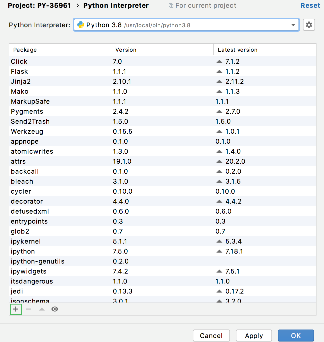Click the upgrade arrow beside Flask 1.1.2

click(219, 71)
